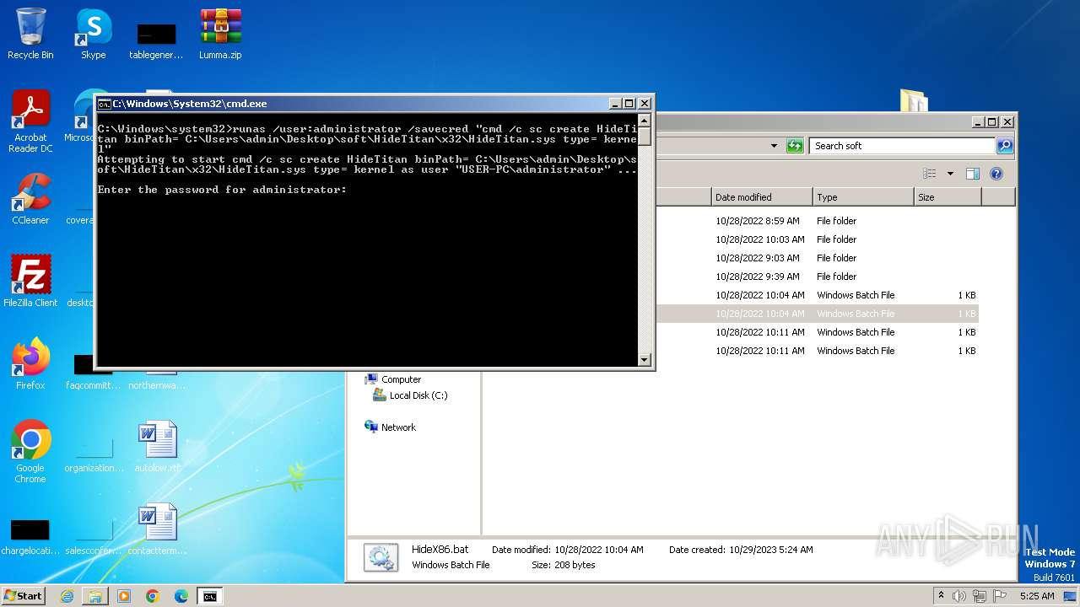The width and height of the screenshot is (1080, 607).
Task: Open the cmd.exe window system menu icon
Action: coord(104,104)
